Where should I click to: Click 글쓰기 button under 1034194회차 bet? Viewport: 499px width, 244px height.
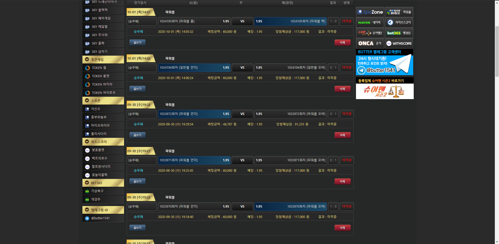pos(137,89)
